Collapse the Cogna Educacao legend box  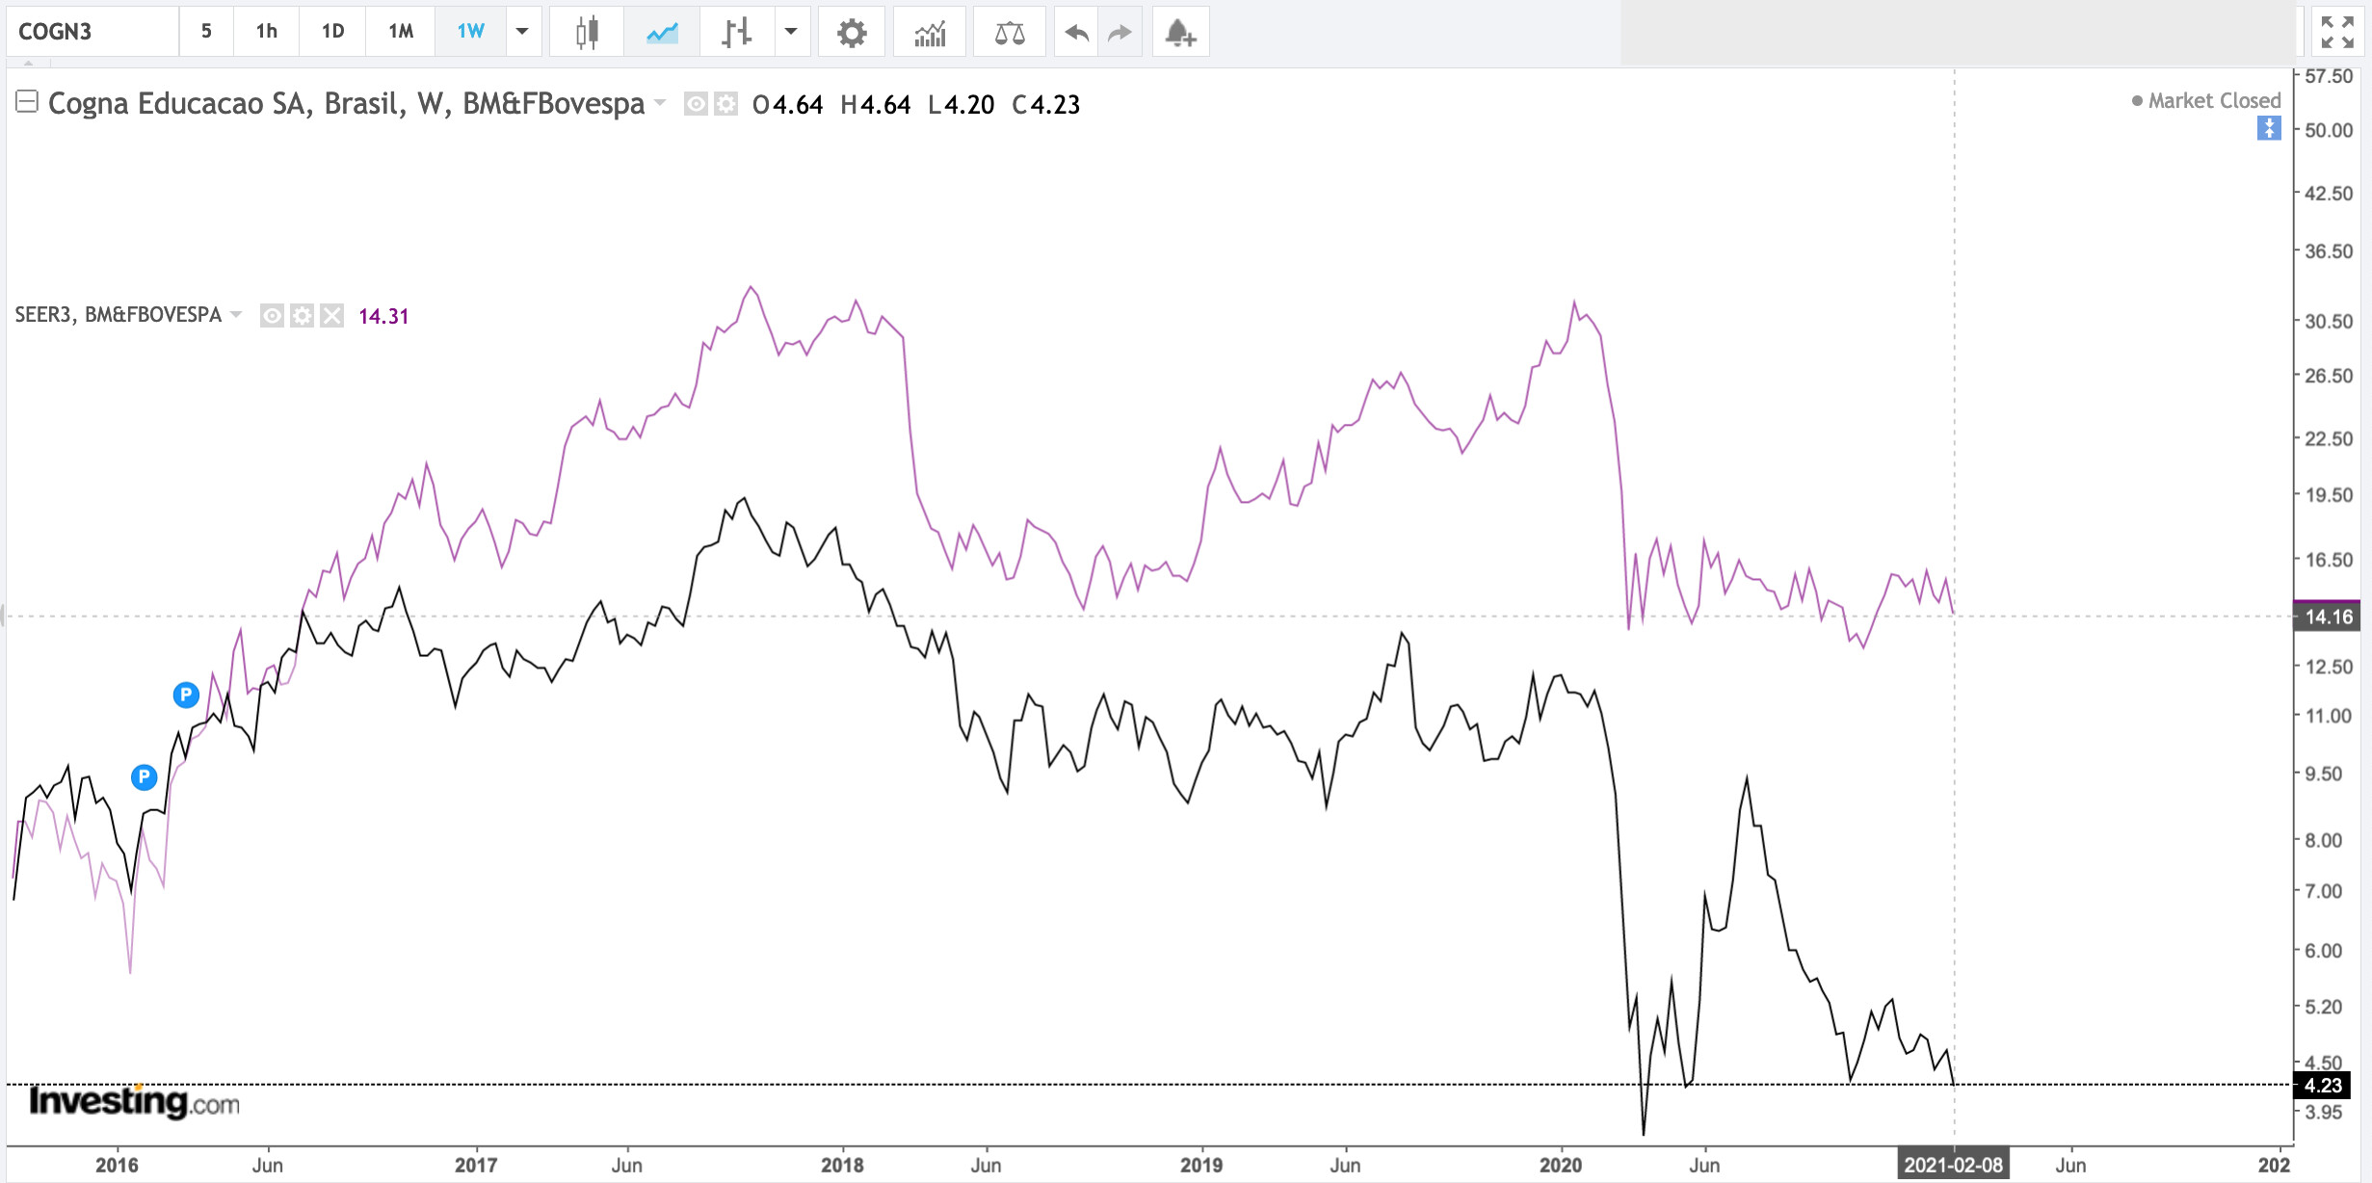tap(27, 102)
